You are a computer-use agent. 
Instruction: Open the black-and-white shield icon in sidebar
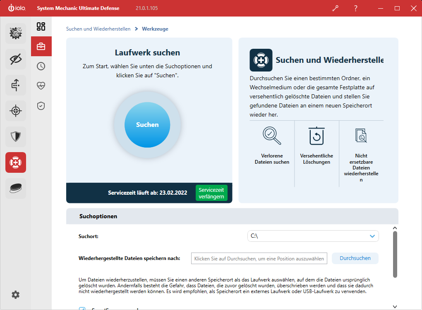(x=16, y=136)
